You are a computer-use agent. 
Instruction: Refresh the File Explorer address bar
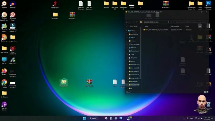[x=168, y=22]
